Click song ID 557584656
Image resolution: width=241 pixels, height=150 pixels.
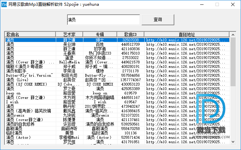click(130, 75)
